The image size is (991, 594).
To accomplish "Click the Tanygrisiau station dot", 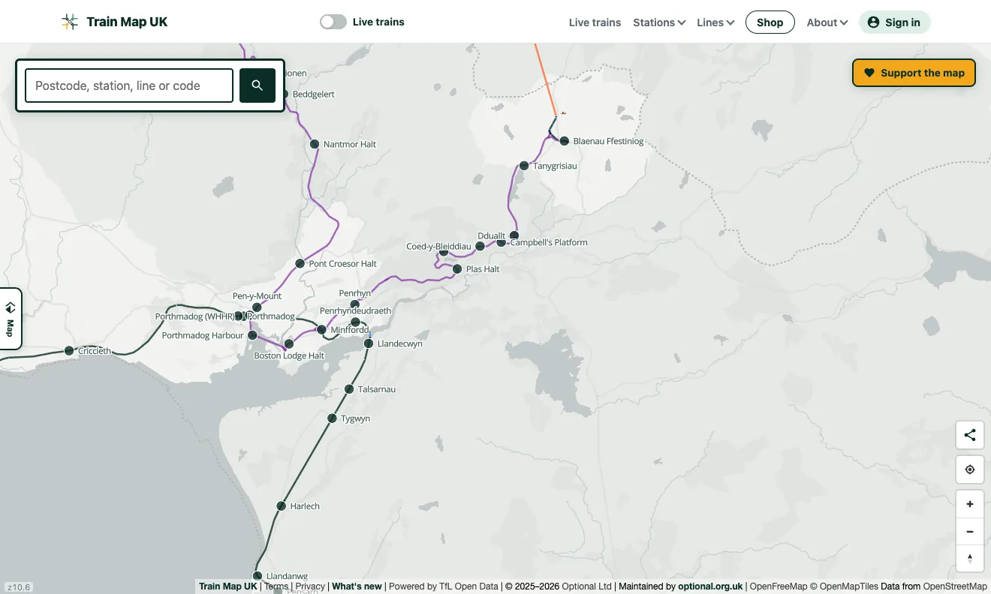I will point(524,166).
